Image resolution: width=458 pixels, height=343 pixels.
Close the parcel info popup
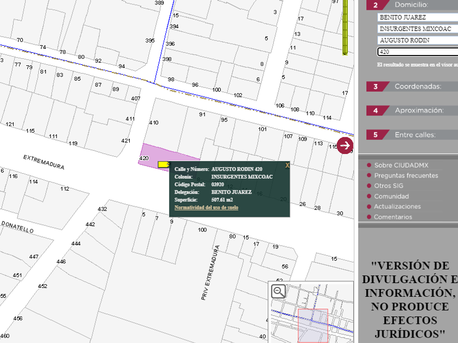[x=287, y=164]
